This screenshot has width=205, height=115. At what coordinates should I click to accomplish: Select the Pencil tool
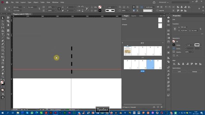[x=3, y=44]
